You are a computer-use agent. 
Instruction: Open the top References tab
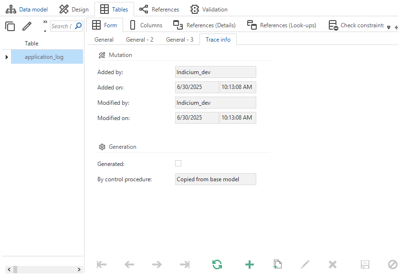[x=159, y=10]
